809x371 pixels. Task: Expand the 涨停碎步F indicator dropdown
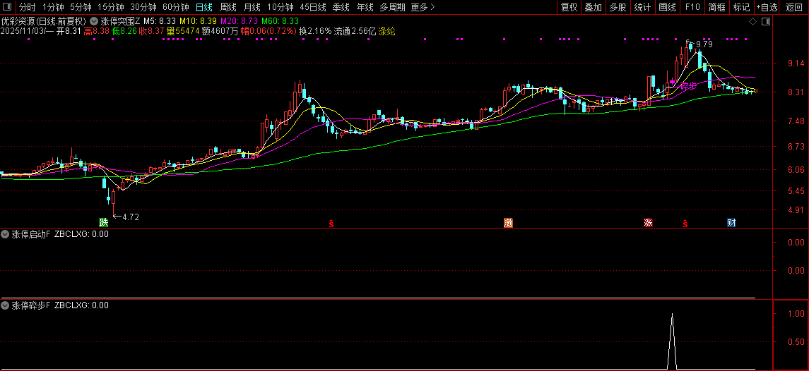tap(6, 305)
